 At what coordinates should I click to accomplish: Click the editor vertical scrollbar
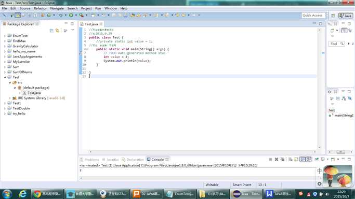point(320,89)
